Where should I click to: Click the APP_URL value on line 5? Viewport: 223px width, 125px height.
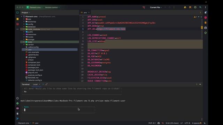point(111,29)
